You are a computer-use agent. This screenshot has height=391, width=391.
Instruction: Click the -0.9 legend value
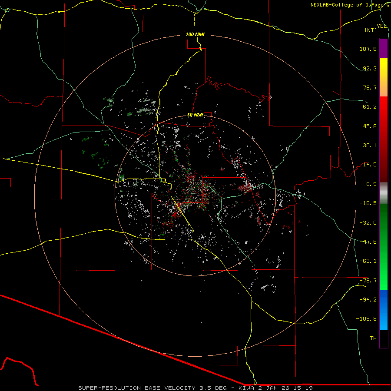pos(369,184)
